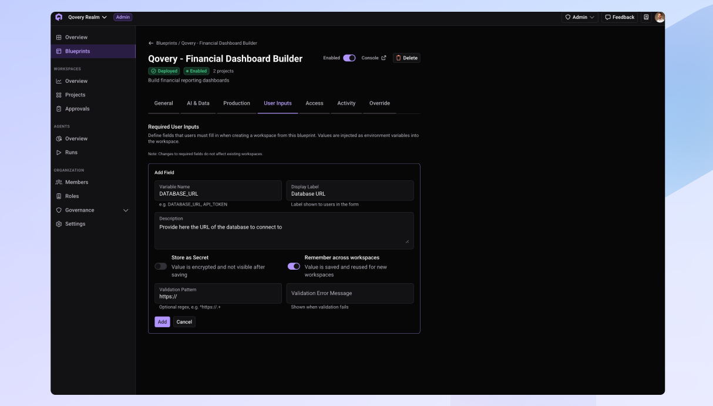The height and width of the screenshot is (406, 713).
Task: Toggle the Store as Secret switch
Action: [160, 266]
